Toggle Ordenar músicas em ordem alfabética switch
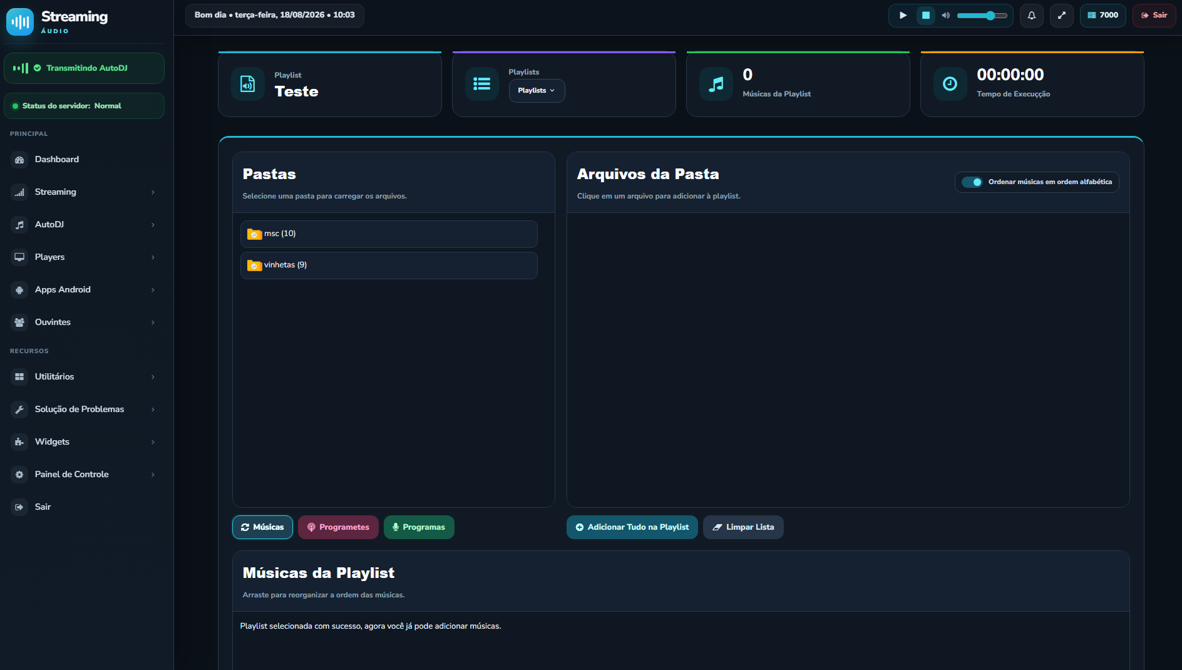The image size is (1182, 670). pos(972,182)
